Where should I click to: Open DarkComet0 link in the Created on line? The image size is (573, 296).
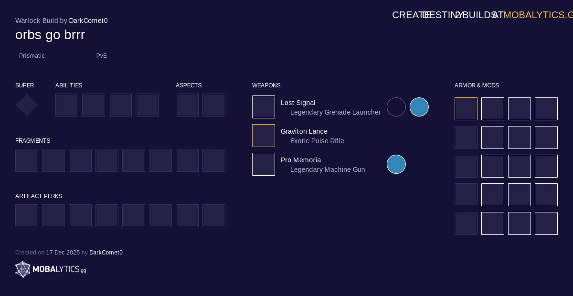[x=106, y=253]
